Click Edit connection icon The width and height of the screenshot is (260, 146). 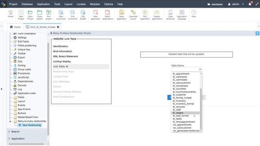(73, 15)
